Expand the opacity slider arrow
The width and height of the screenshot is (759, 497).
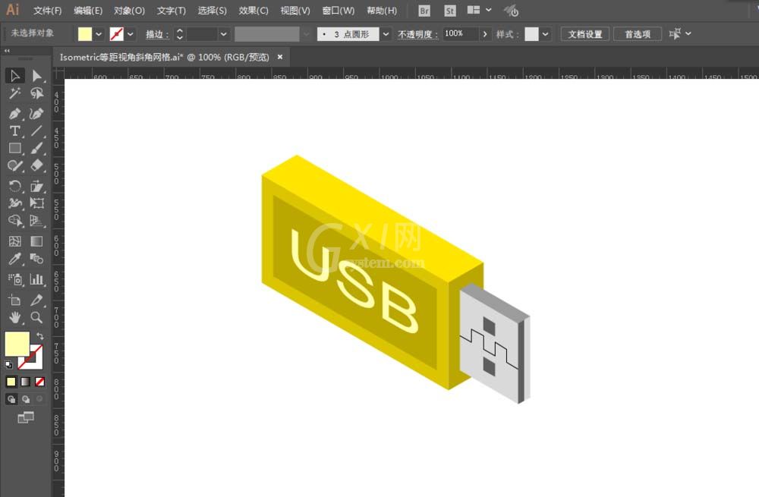pyautogui.click(x=484, y=34)
